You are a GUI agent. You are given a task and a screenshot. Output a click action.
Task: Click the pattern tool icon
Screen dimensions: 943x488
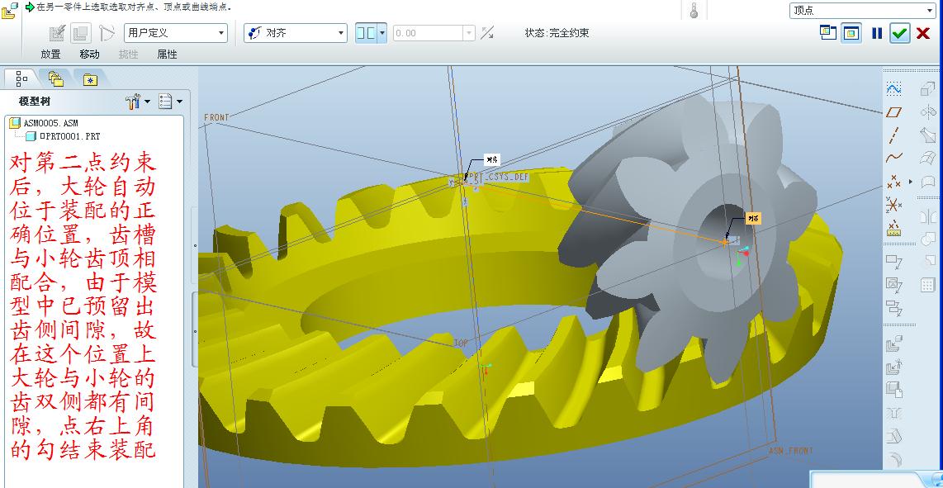[x=928, y=285]
